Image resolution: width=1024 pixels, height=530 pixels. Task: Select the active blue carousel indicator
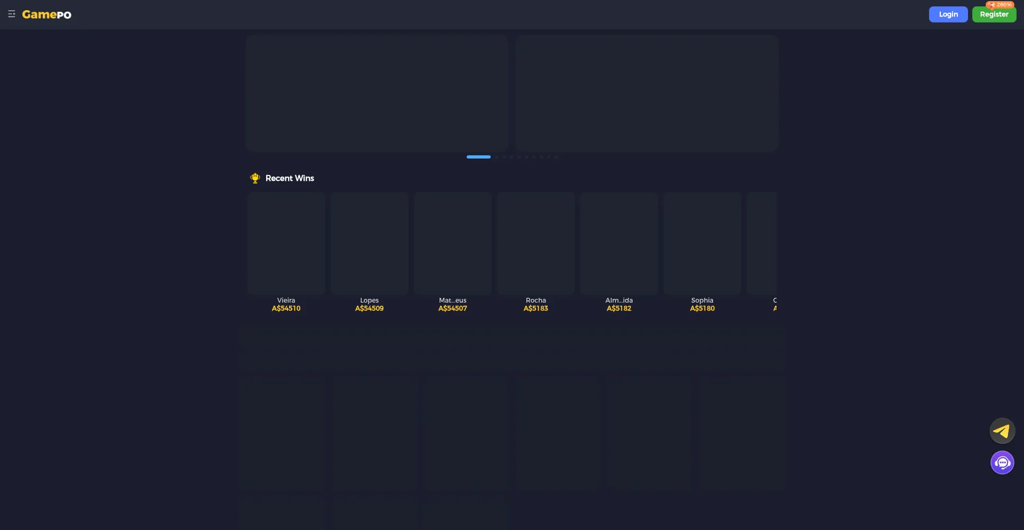pyautogui.click(x=478, y=157)
